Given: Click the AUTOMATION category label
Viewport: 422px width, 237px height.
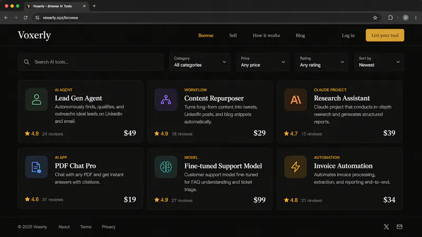Looking at the screenshot, I should point(327,157).
